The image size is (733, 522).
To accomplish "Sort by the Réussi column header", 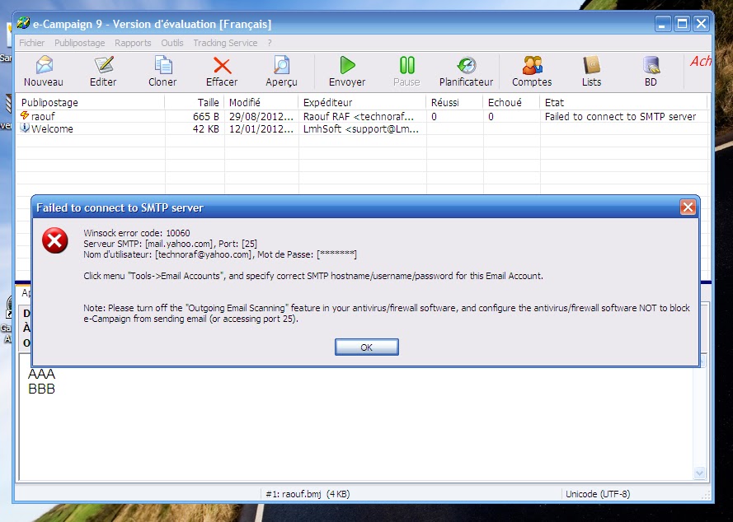I will click(454, 102).
